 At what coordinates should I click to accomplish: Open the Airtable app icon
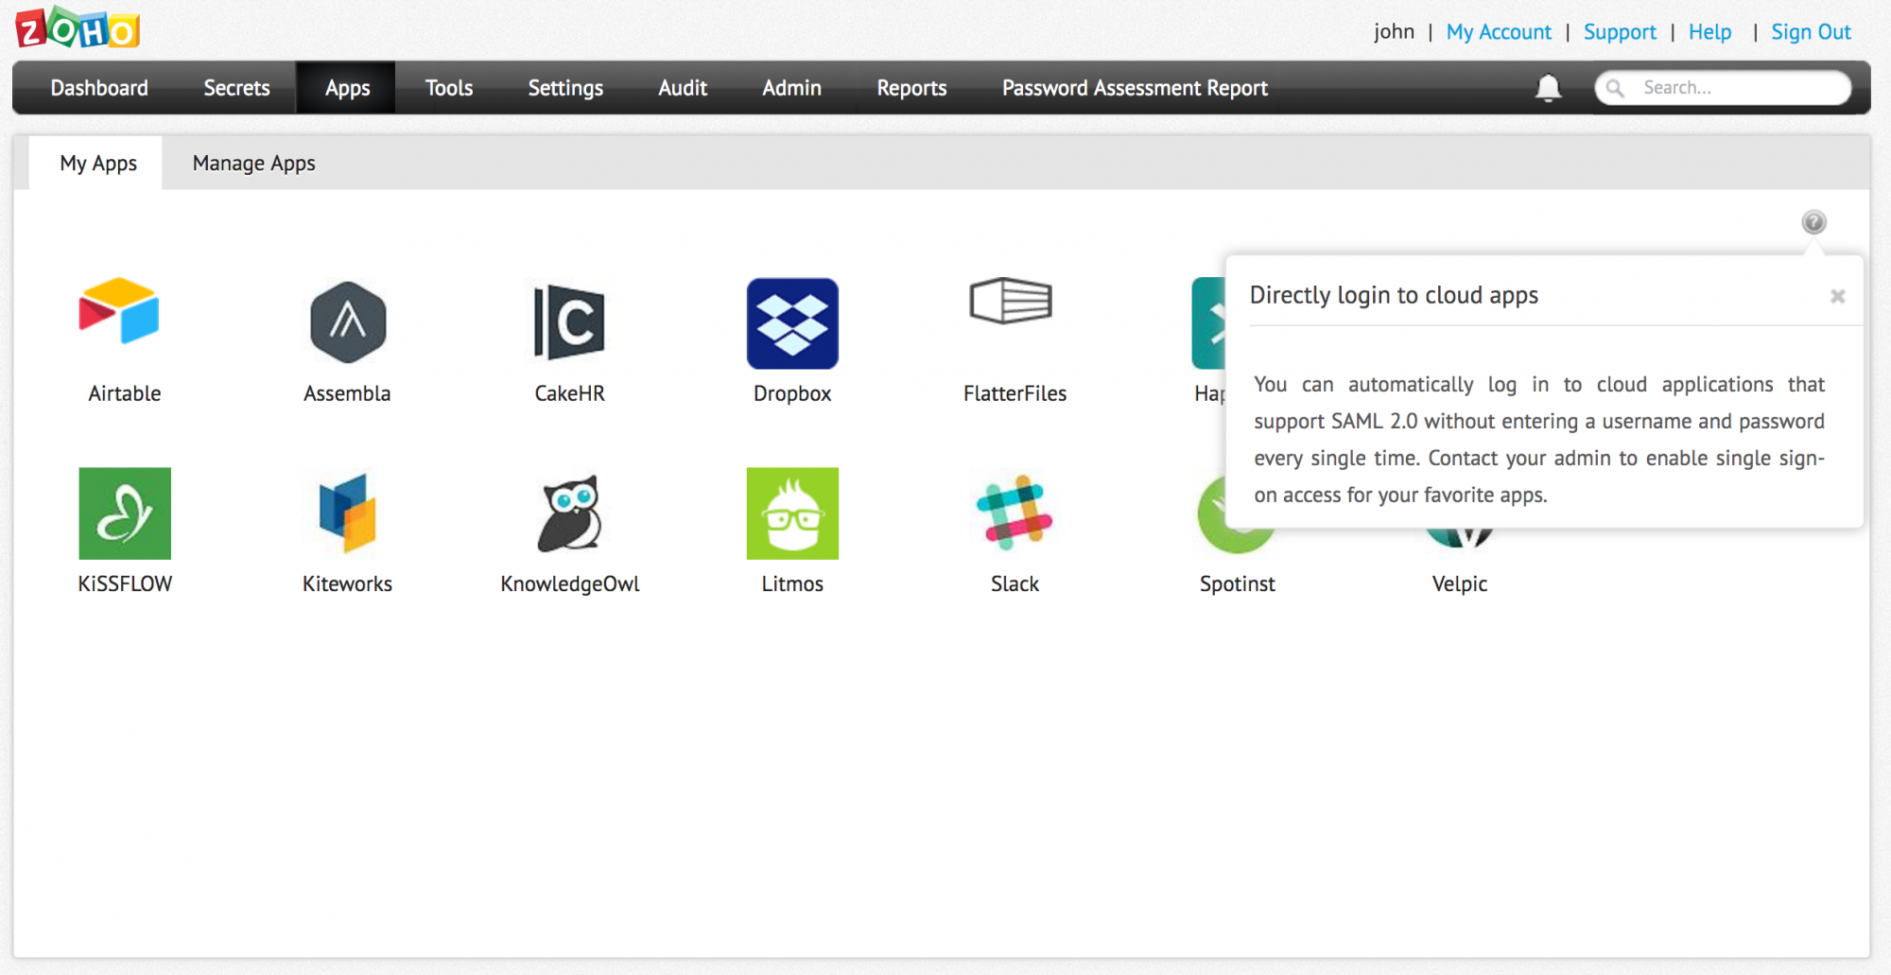tap(120, 313)
